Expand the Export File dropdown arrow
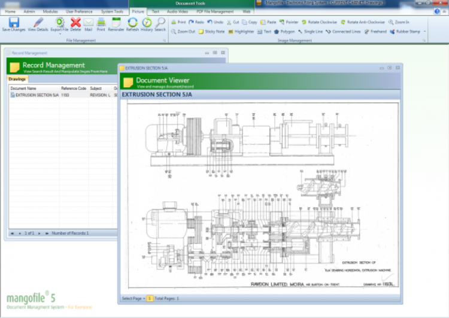Screen dimensions: 449x318 coord(59,34)
